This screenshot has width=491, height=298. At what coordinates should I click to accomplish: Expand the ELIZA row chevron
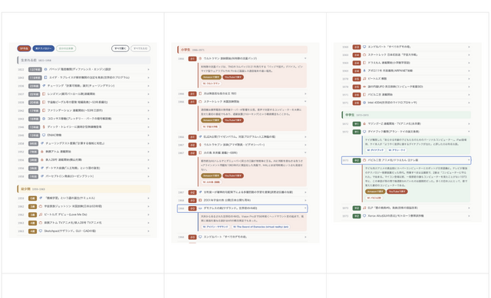pyautogui.click(x=305, y=136)
